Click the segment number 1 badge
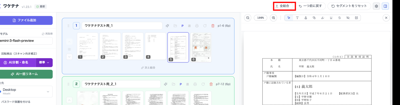Image resolution: width=400 pixels, height=105 pixels. tap(76, 25)
